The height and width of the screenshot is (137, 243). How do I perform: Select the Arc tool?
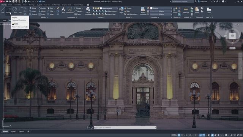(x=21, y=10)
